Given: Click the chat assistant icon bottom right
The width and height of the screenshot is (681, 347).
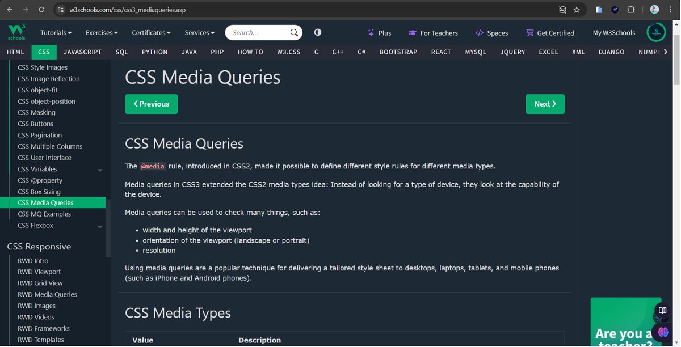Looking at the screenshot, I should 662,332.
